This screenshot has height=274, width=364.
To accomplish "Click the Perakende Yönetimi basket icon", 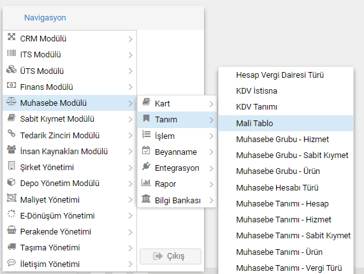I will point(11,229).
